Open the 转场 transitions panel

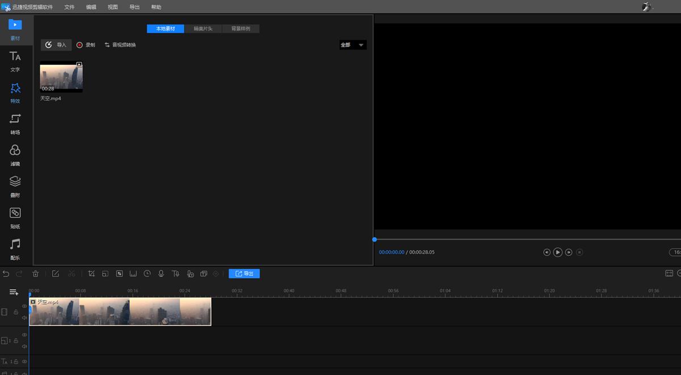(x=15, y=124)
